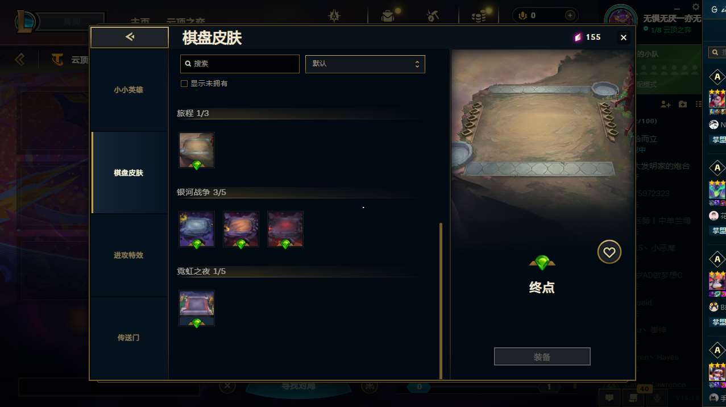
Task: Favorite the board with the heart icon
Action: click(609, 252)
